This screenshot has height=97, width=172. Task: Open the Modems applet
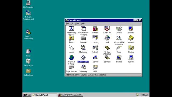coord(131,38)
